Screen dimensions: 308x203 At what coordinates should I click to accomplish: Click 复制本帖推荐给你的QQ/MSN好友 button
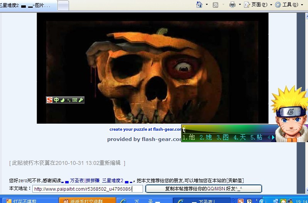pyautogui.click(x=204, y=189)
